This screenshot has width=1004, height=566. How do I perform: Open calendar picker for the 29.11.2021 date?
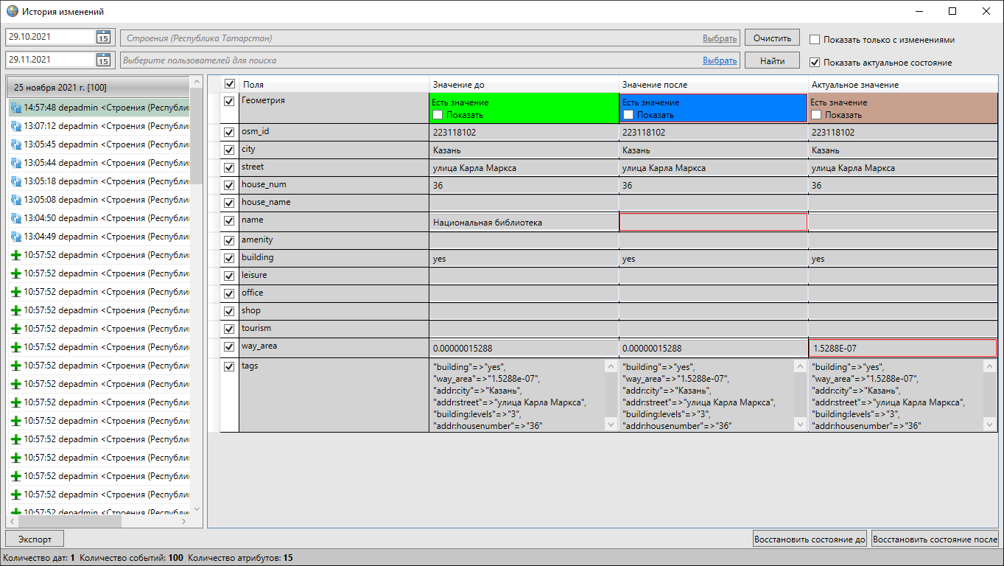point(103,60)
